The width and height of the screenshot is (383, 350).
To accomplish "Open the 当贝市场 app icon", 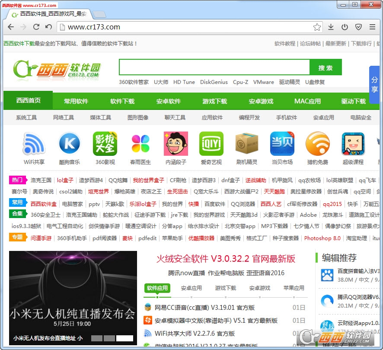I will point(282,144).
